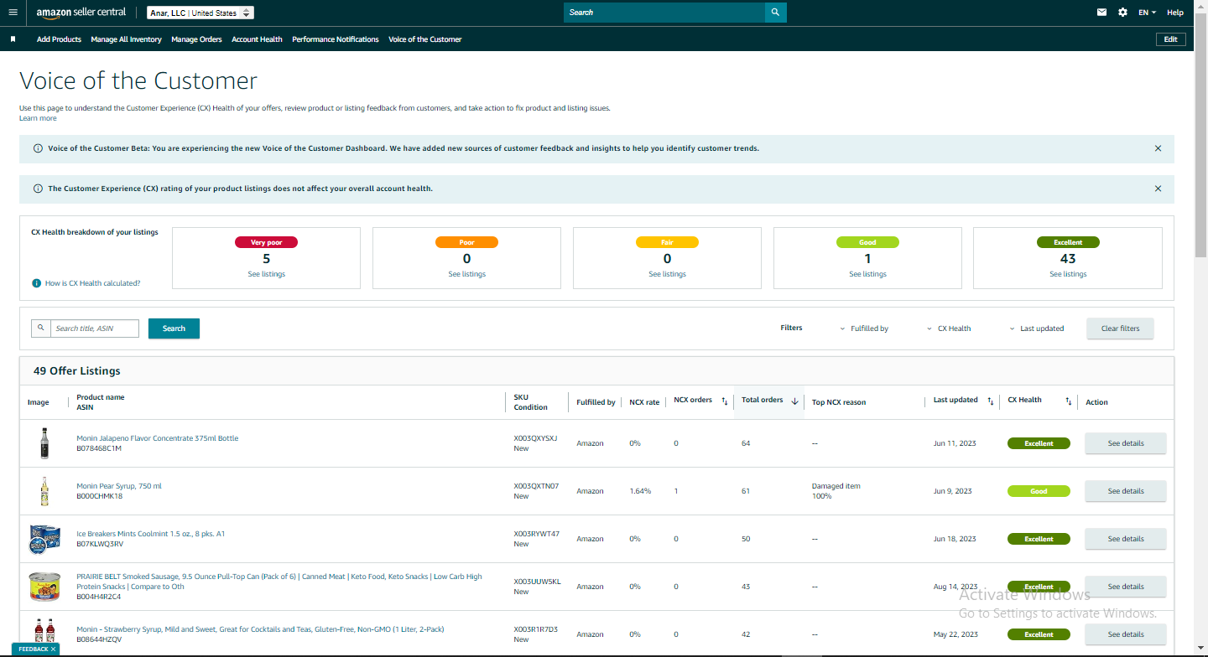See listings under Poor
1208x657 pixels.
[466, 274]
